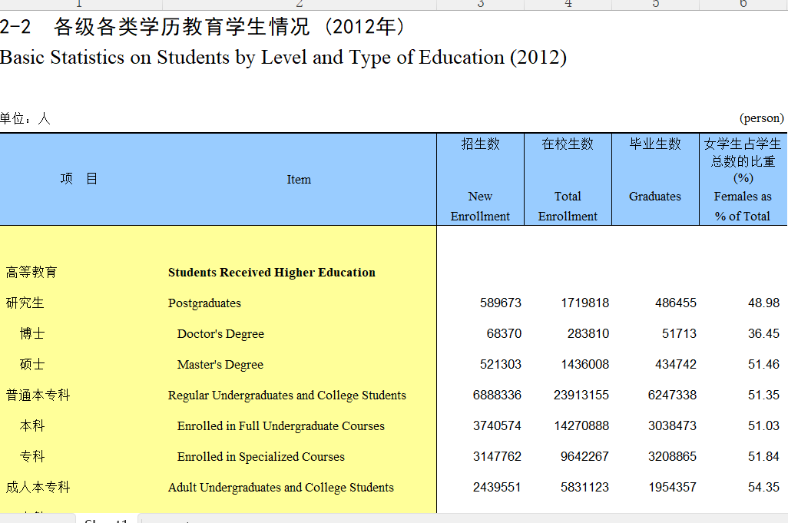Select Doctor's Degree new enrollment 68370

504,333
